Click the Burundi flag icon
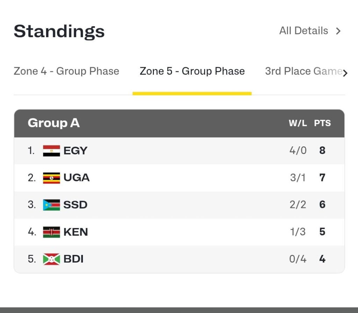The image size is (358, 313). pyautogui.click(x=51, y=259)
